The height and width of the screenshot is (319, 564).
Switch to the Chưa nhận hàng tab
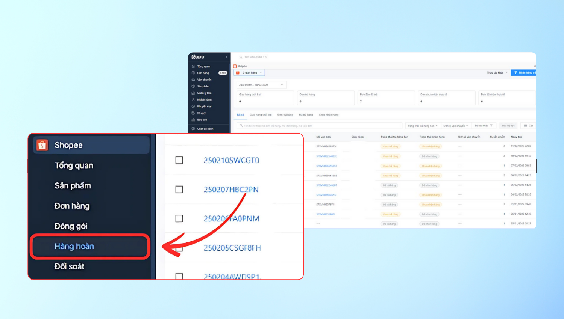329,115
